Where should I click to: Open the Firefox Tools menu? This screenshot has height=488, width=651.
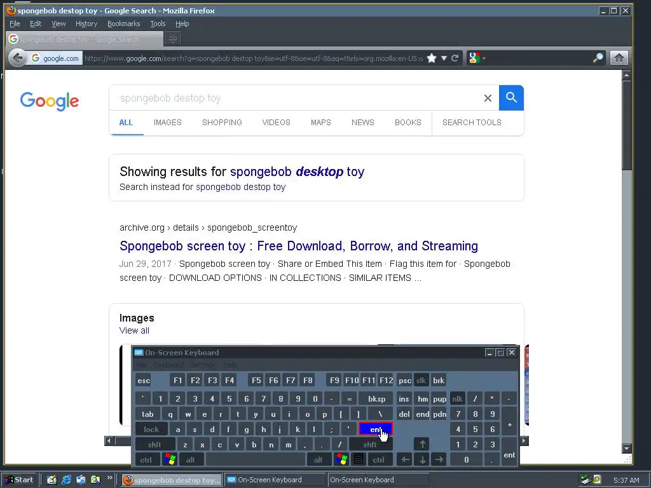coord(158,24)
